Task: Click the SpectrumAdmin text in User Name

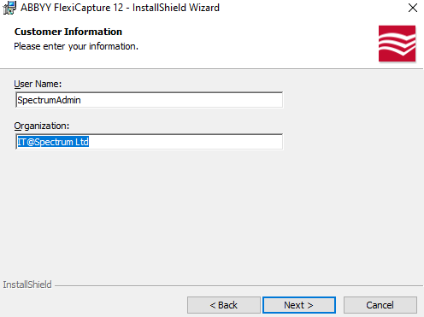Action: (x=49, y=100)
